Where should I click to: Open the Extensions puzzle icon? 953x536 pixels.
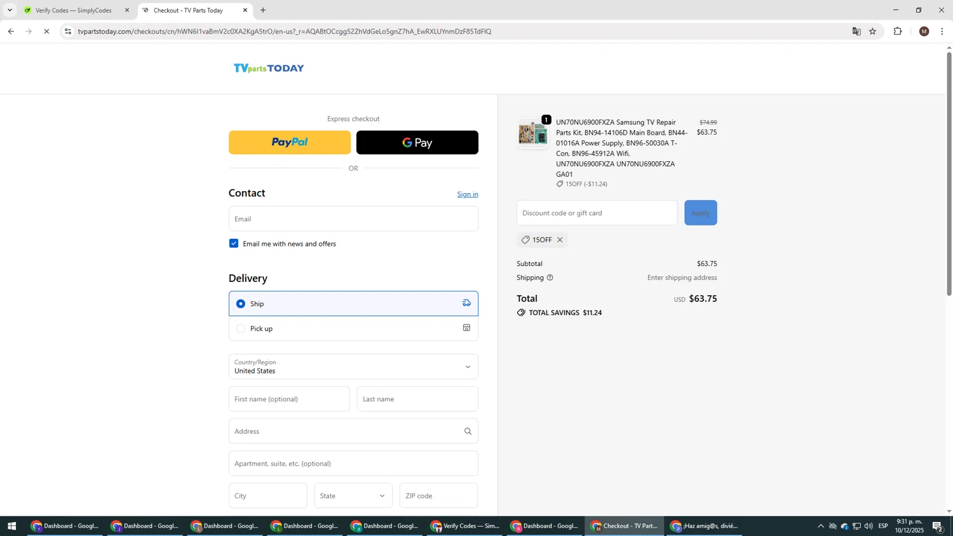click(898, 31)
